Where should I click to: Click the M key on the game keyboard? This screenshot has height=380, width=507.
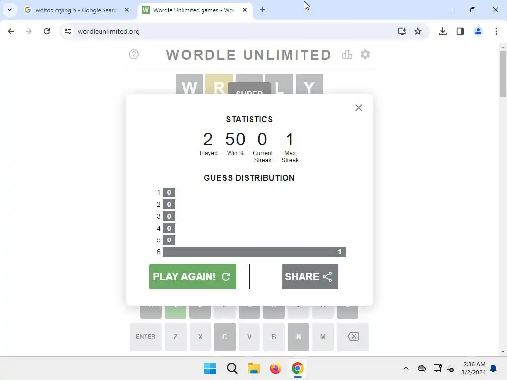click(323, 337)
